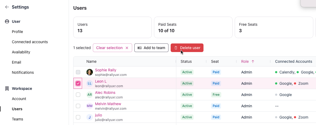Check the Melvin Mathew row checkbox

[78, 106]
